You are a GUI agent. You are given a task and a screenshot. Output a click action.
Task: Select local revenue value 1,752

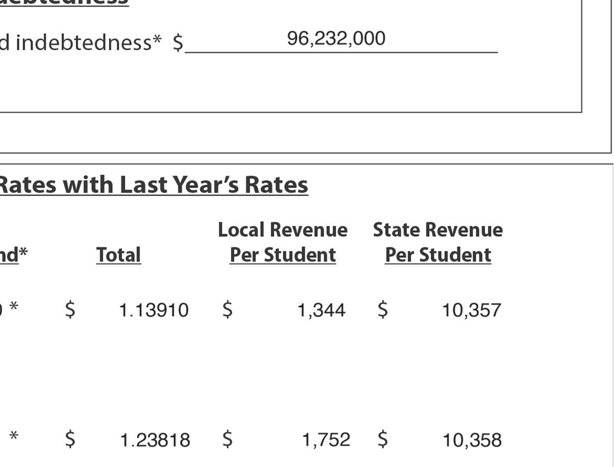(x=326, y=440)
